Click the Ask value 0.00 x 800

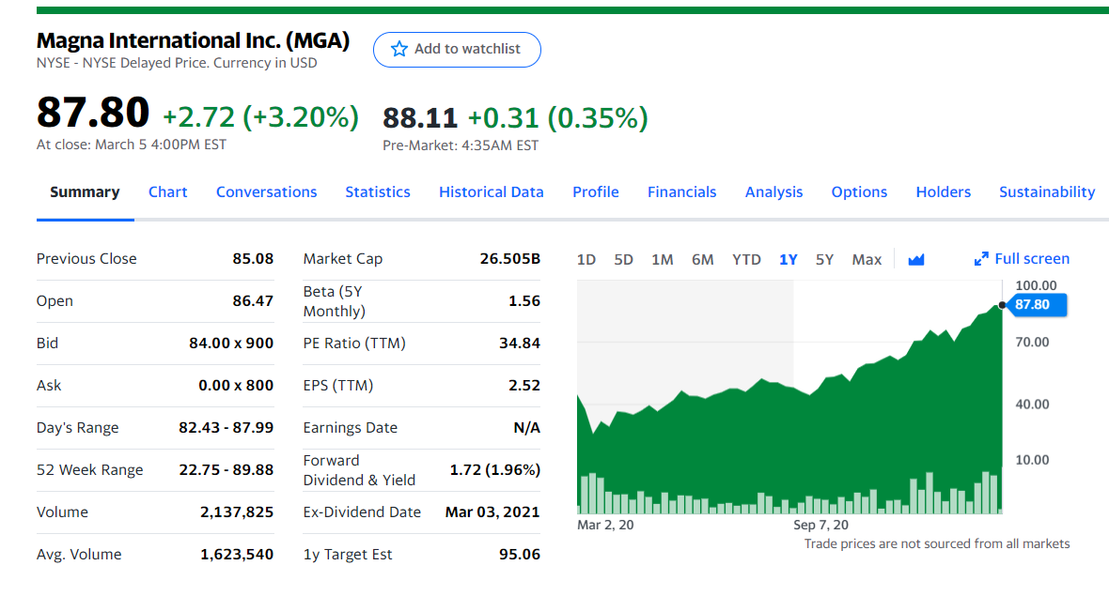pyautogui.click(x=236, y=386)
